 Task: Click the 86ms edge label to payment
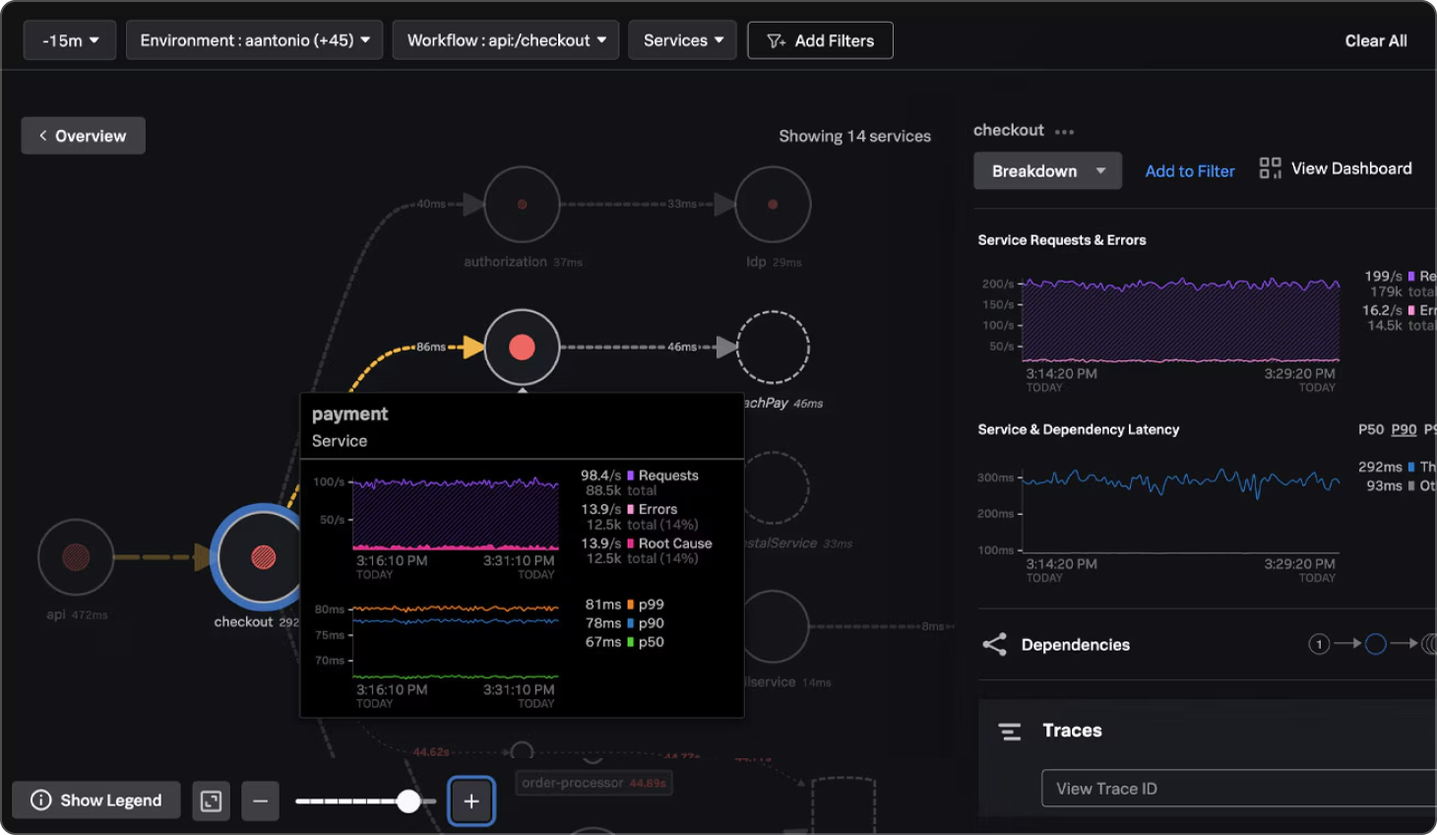(x=431, y=347)
